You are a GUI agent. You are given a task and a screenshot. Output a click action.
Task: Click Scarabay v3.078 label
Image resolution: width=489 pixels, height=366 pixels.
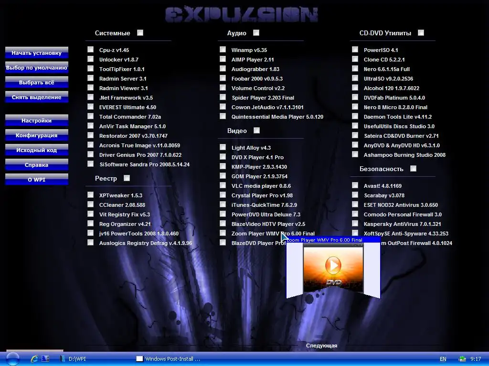[x=384, y=195]
